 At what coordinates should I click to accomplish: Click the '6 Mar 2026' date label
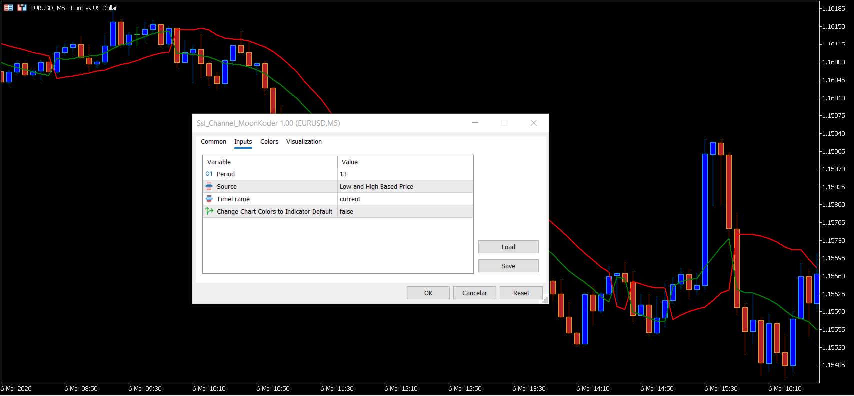click(16, 389)
